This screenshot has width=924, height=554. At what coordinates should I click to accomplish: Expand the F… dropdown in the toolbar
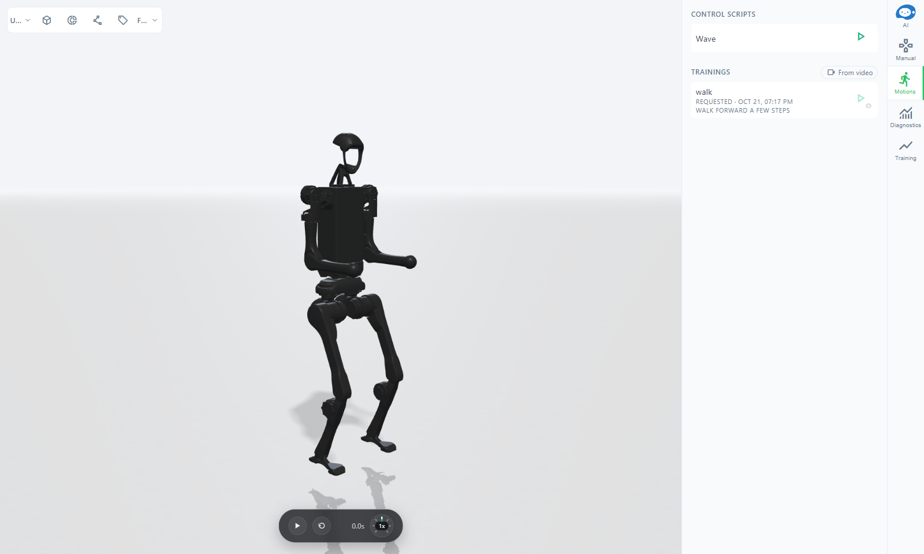pyautogui.click(x=147, y=20)
